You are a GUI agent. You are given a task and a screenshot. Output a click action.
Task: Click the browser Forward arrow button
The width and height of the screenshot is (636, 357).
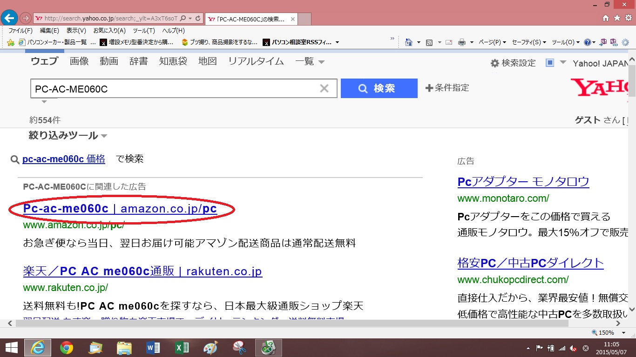[x=26, y=18]
